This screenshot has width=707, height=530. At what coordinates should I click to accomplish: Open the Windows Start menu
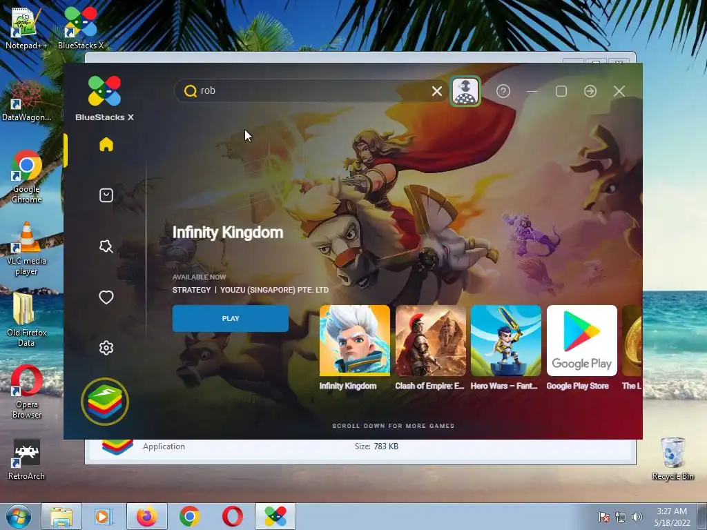[19, 516]
